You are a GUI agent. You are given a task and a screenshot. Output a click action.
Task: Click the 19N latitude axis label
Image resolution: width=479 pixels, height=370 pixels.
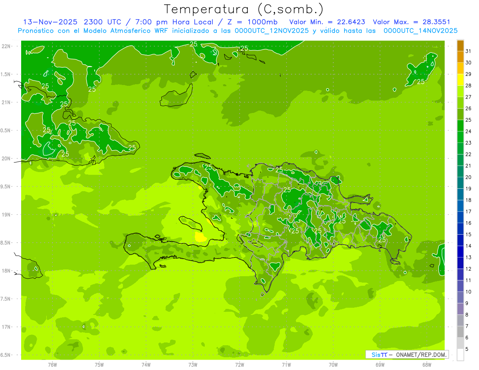[x=6, y=215]
